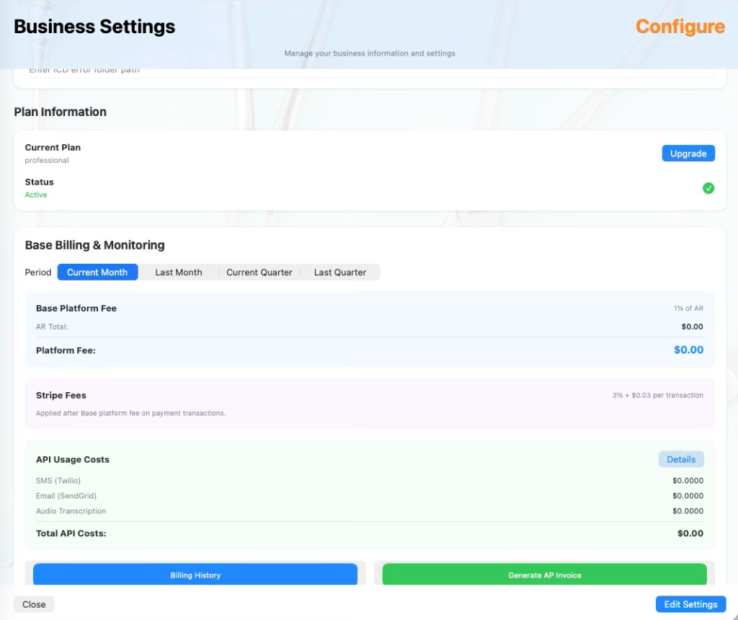Viewport: 738px width, 620px height.
Task: Click the Stripe Fees heading
Action: pos(61,396)
